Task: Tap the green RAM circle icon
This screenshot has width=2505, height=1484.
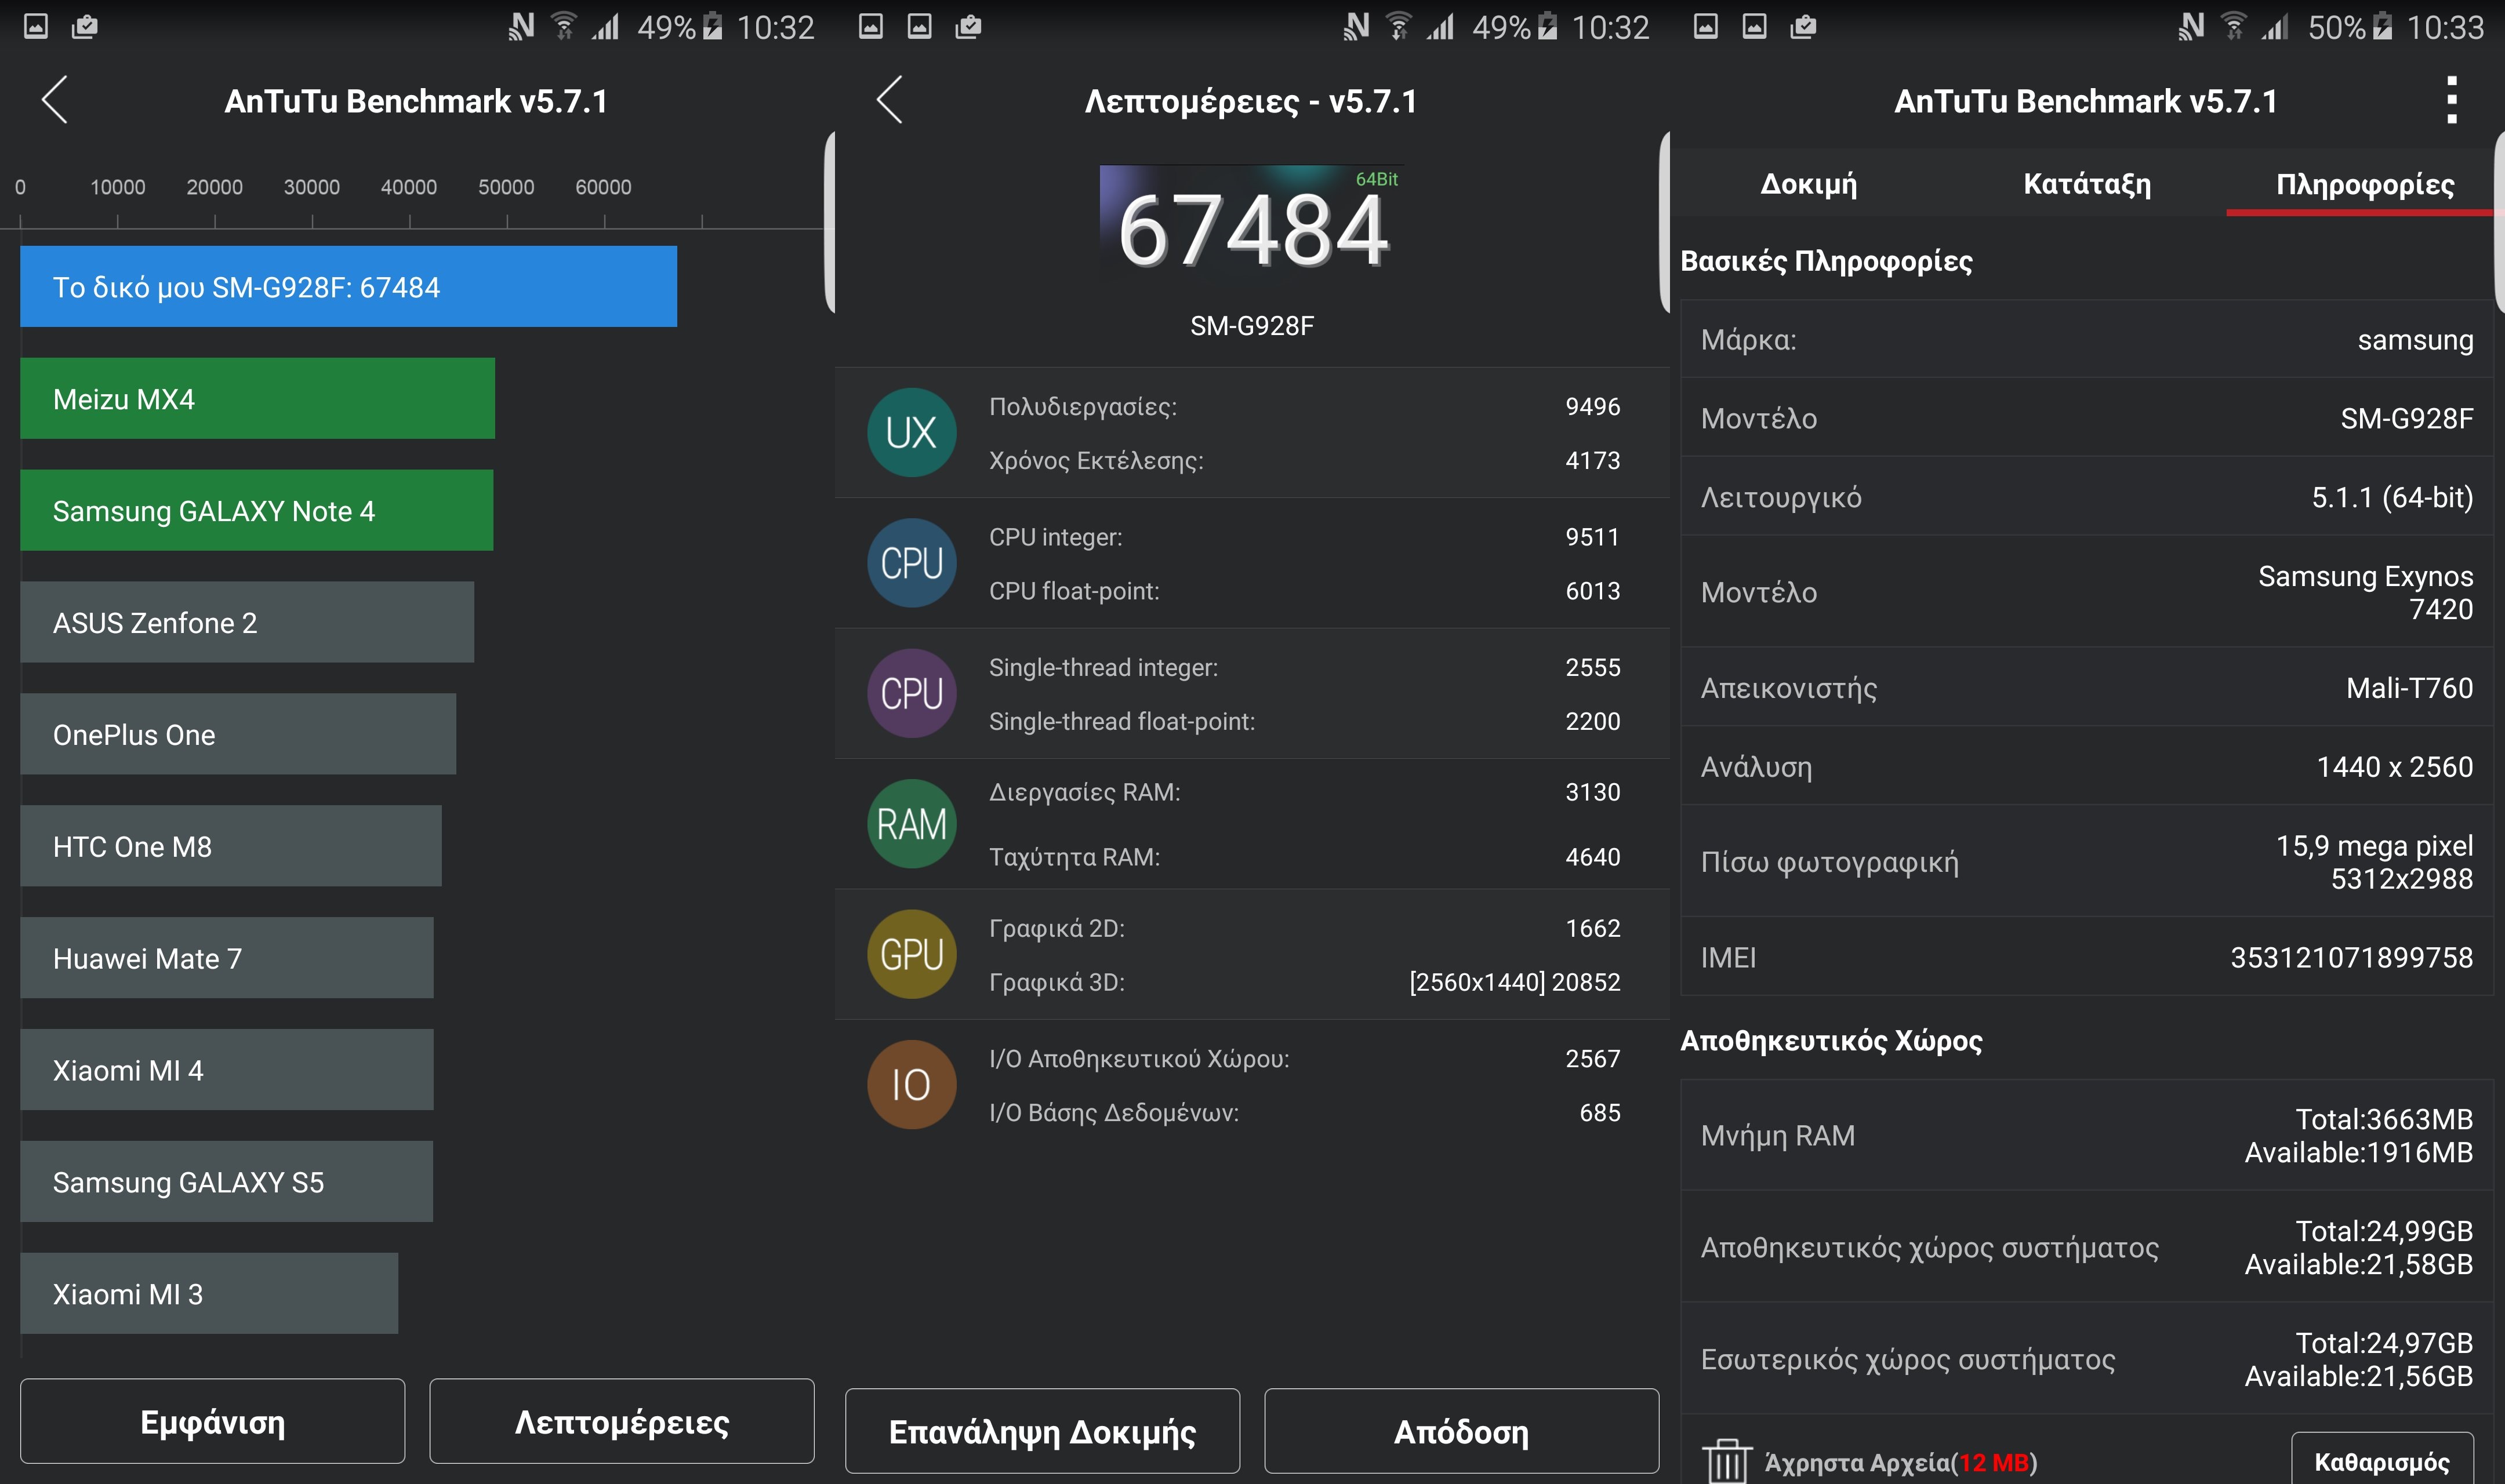Action: pos(911,824)
